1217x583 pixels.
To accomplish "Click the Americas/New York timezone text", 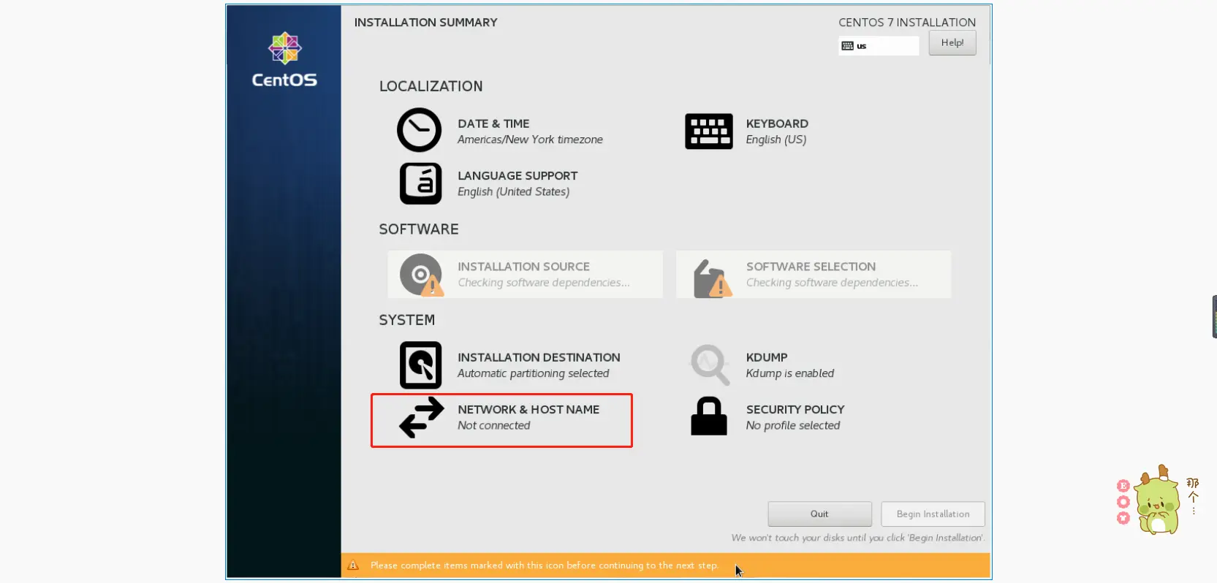I will coord(530,140).
